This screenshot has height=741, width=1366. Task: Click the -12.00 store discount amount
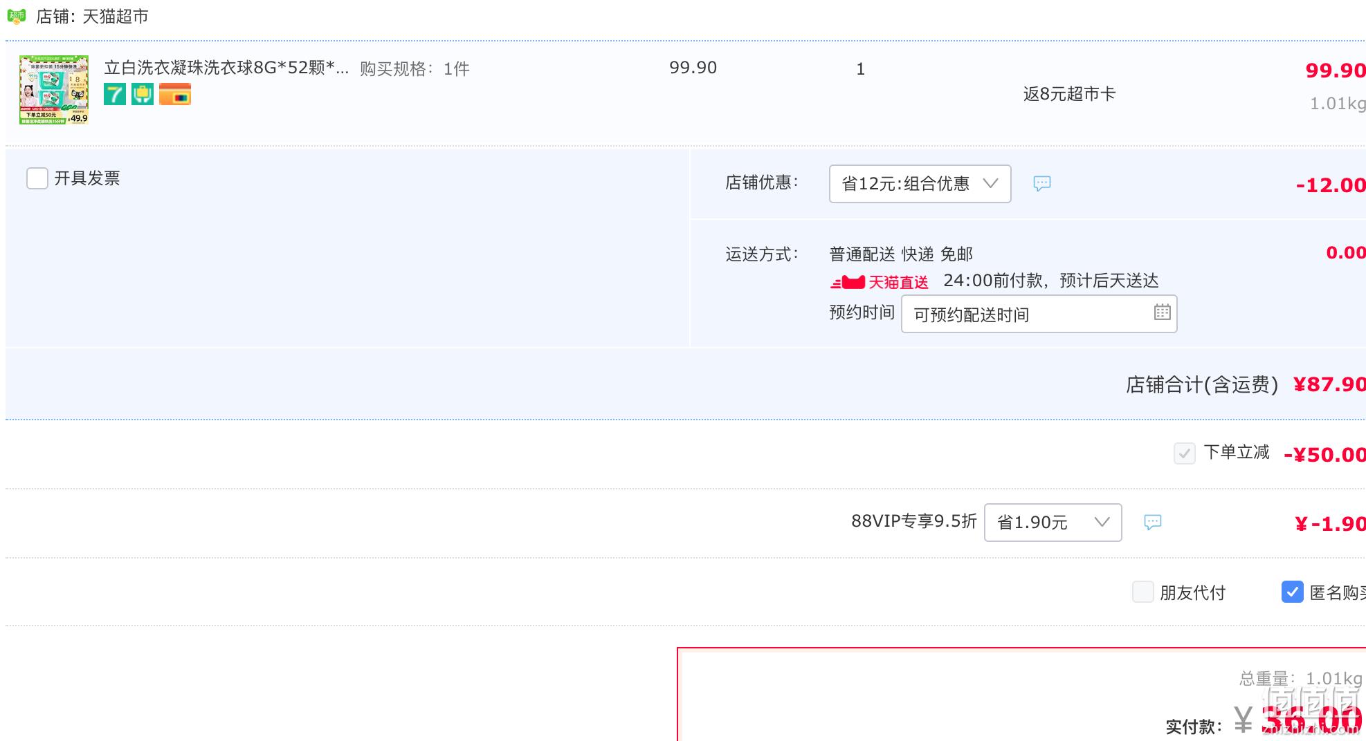[1331, 185]
